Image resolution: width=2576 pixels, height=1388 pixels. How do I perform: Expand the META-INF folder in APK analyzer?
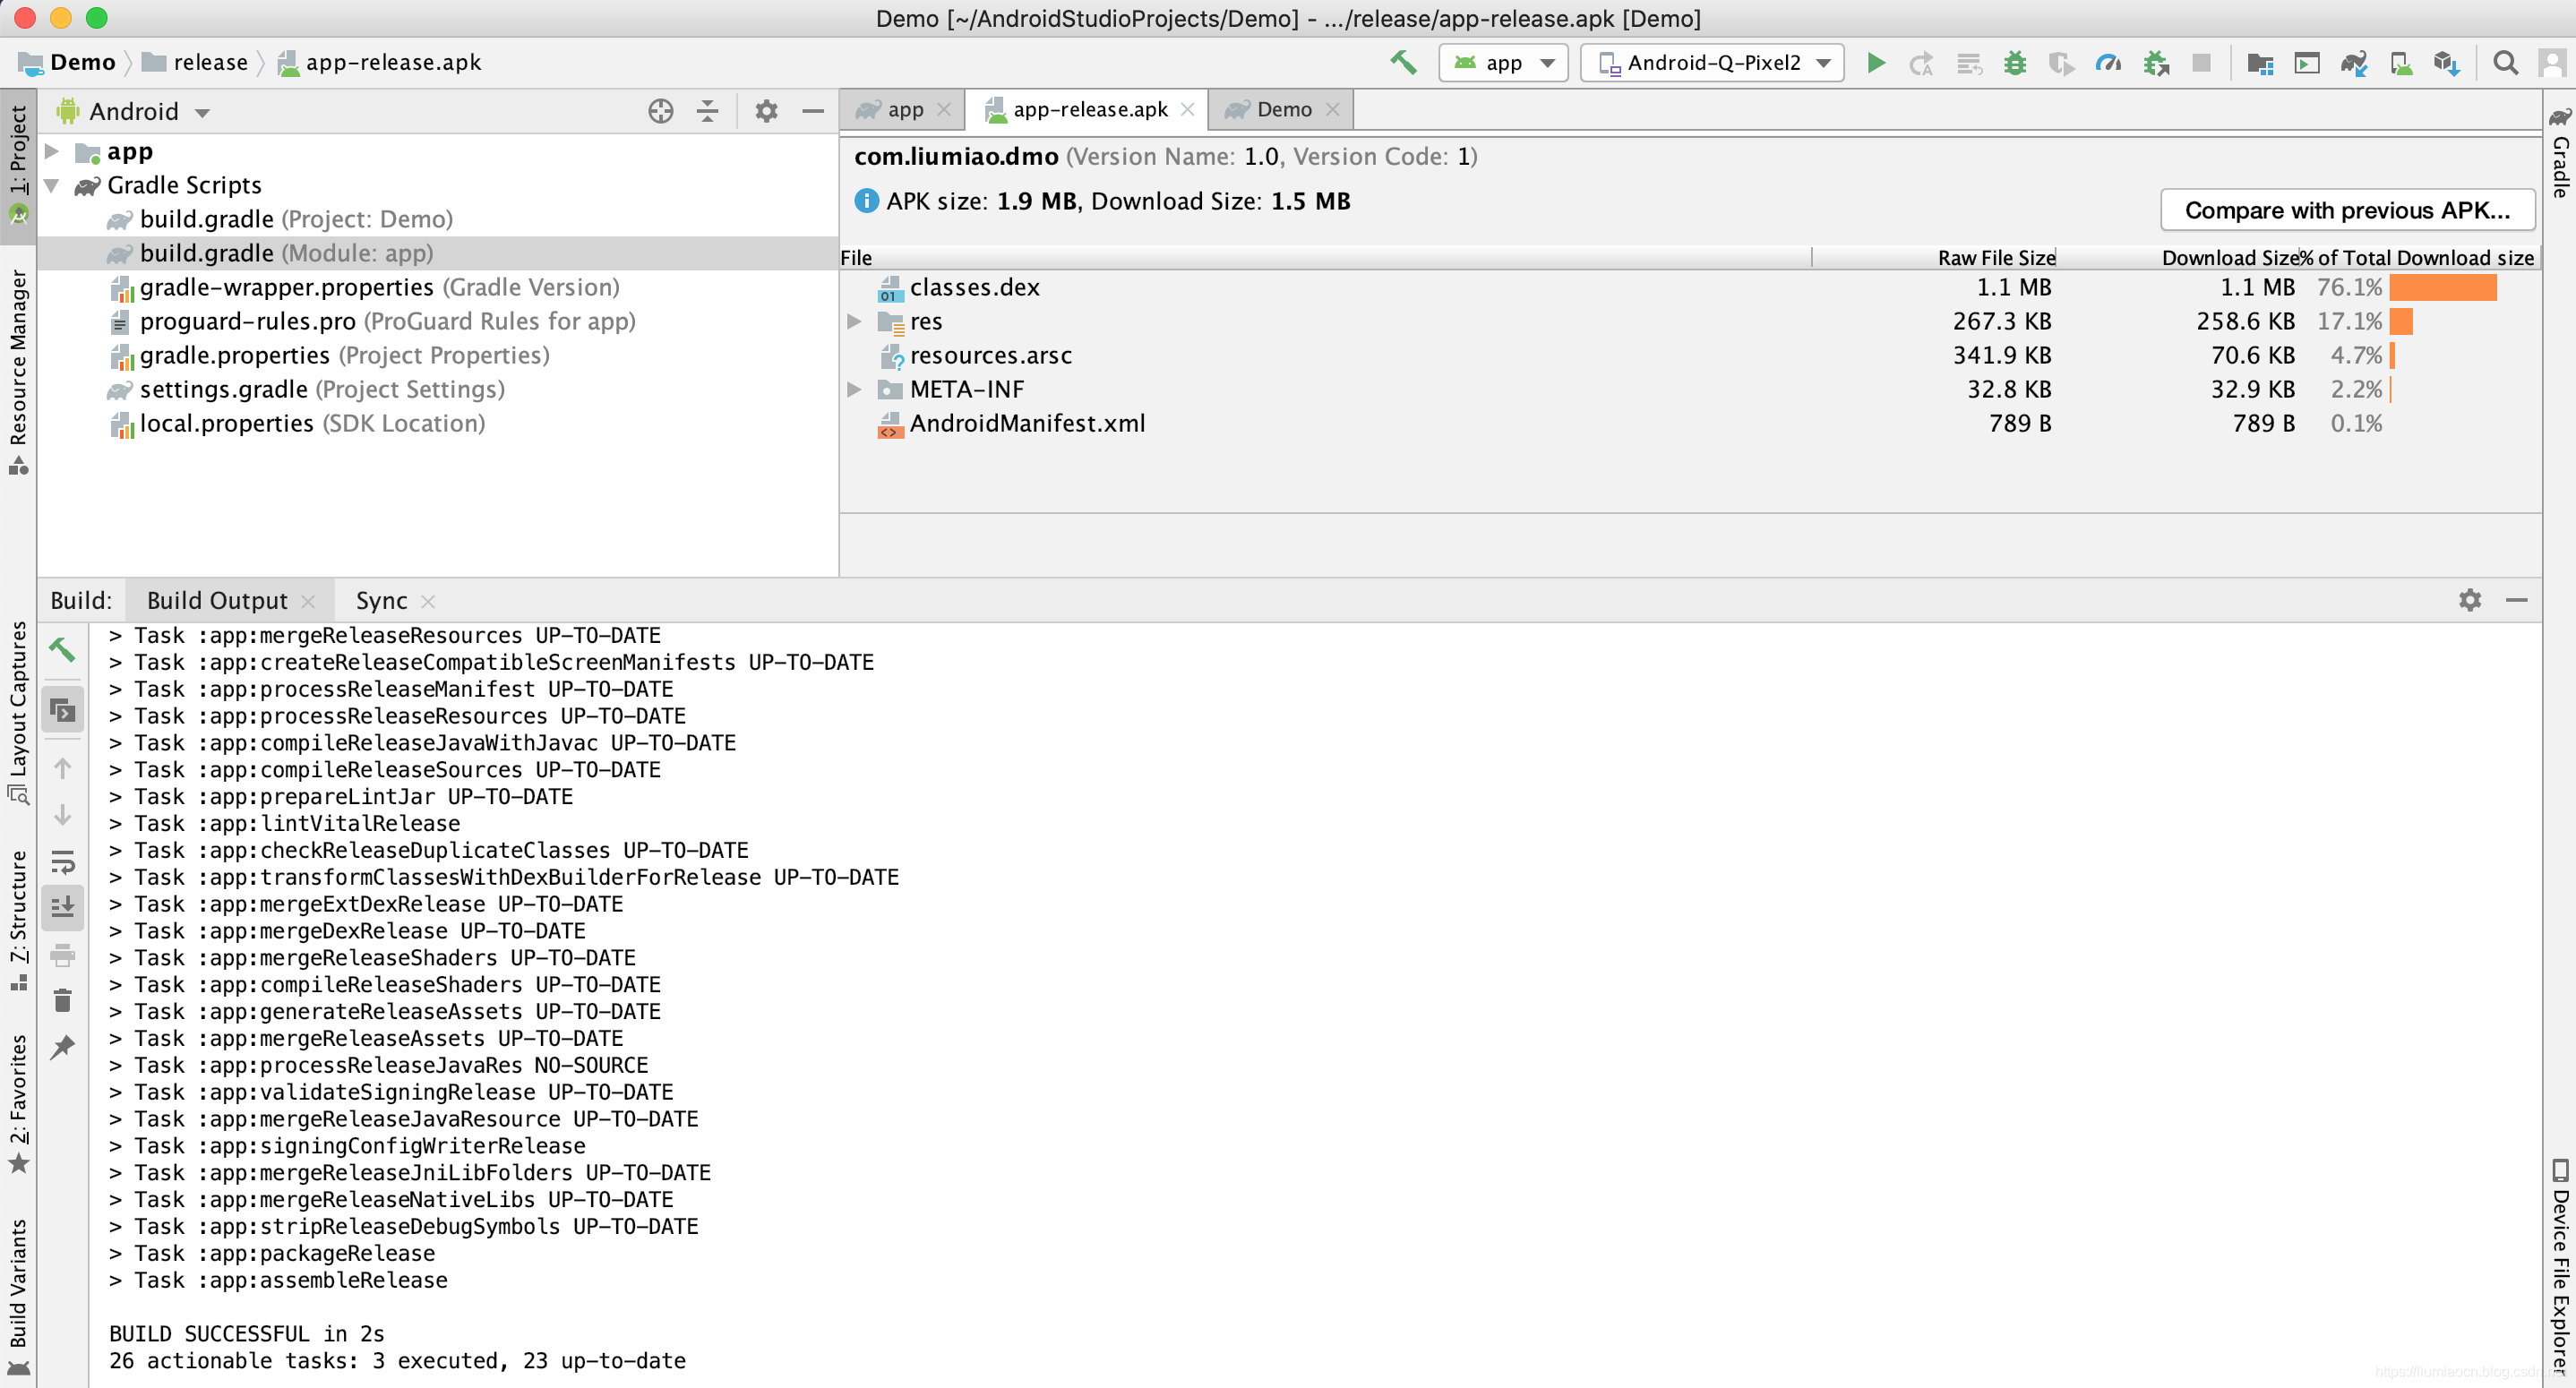pos(854,389)
